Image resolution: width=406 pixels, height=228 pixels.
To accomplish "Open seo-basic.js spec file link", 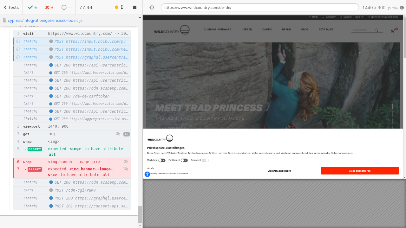I will coord(45,20).
